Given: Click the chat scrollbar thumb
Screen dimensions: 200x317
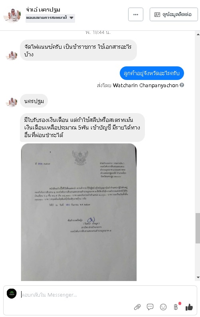Looking at the screenshot, I should (198, 228).
